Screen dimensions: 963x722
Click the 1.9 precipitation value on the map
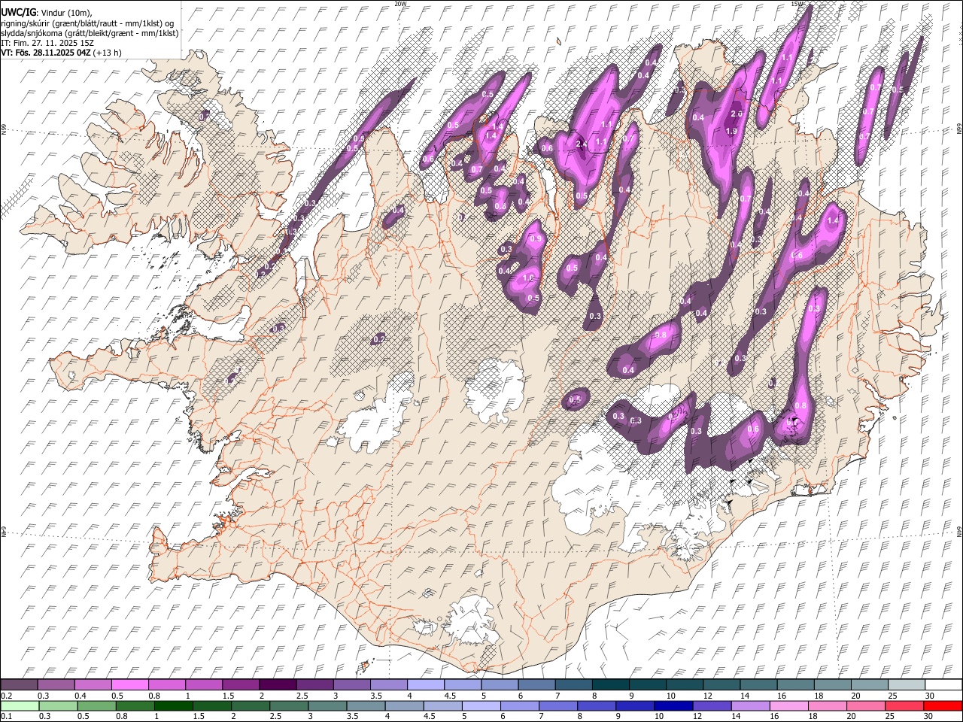(731, 131)
